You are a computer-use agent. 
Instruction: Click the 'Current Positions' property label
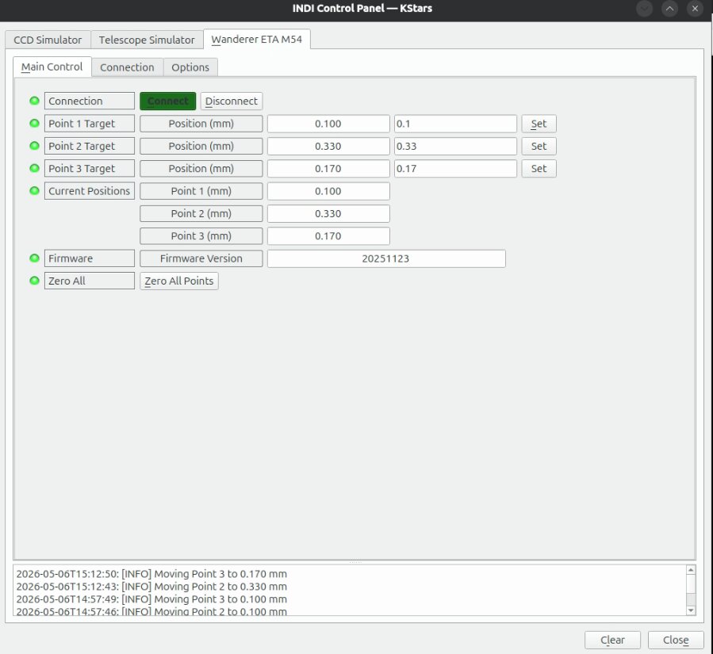pos(90,191)
